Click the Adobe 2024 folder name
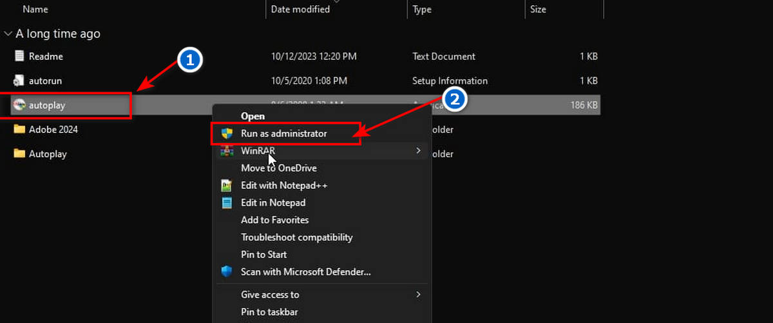The image size is (773, 323). click(53, 129)
